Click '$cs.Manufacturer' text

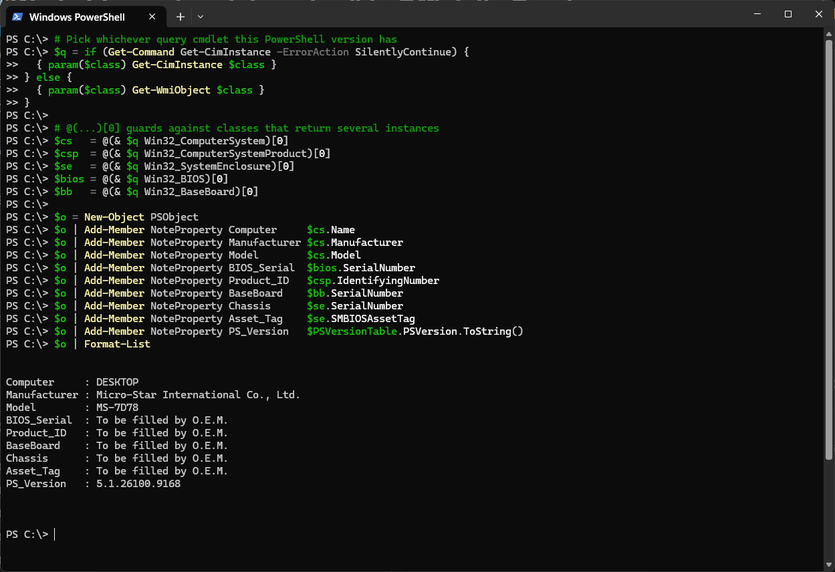(x=355, y=243)
